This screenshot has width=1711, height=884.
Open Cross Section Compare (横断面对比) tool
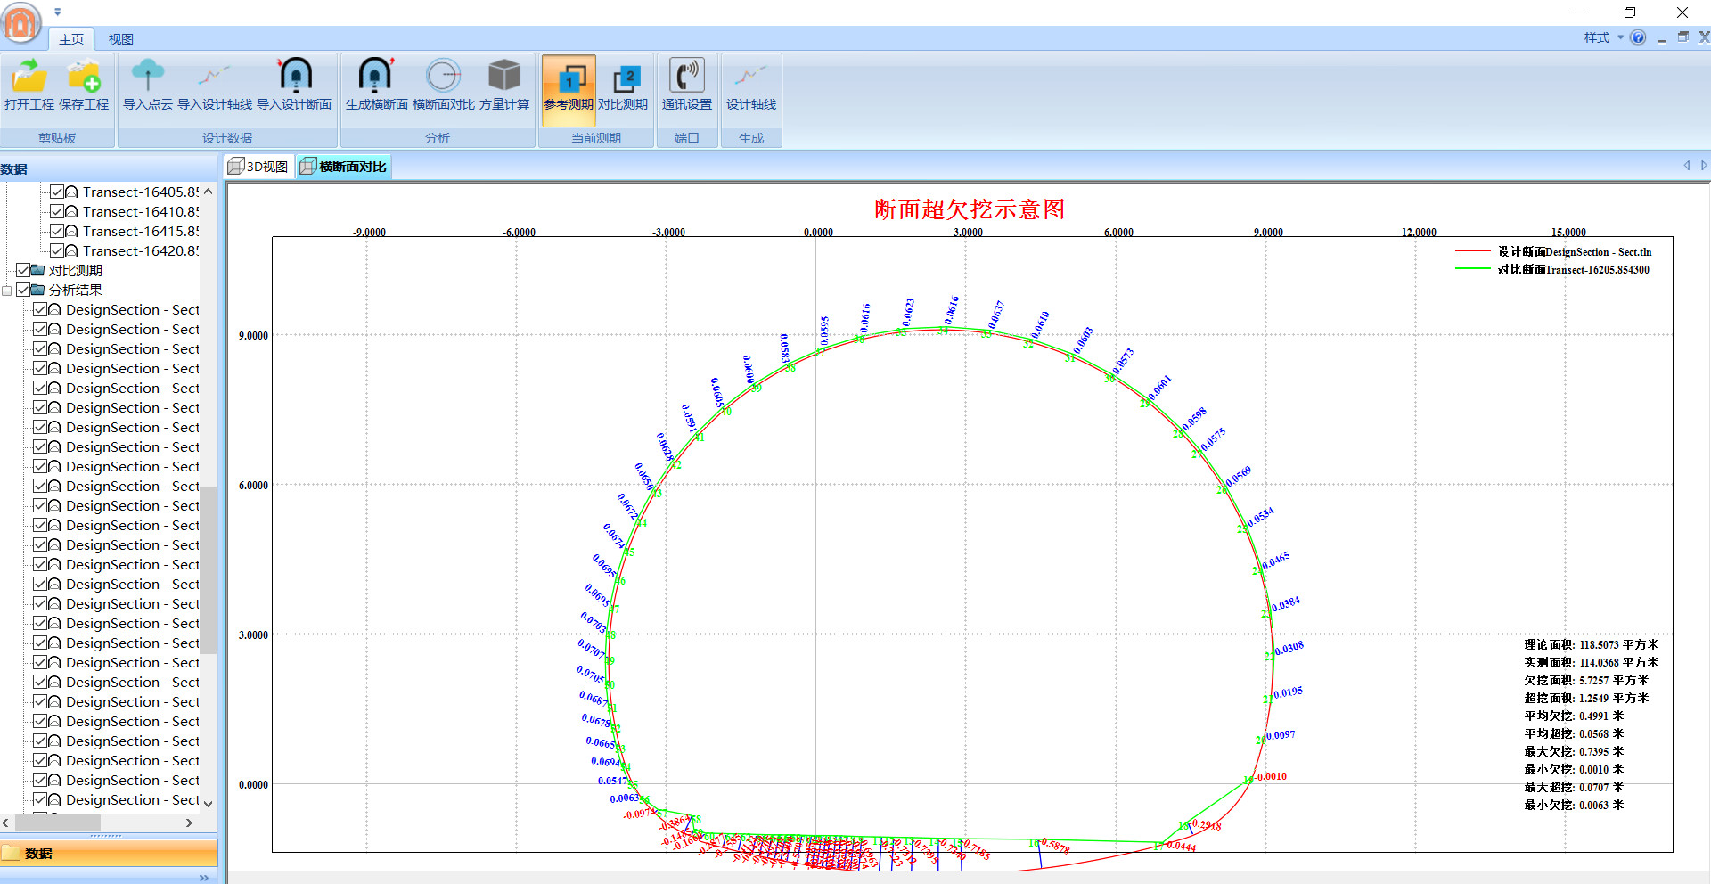444,77
